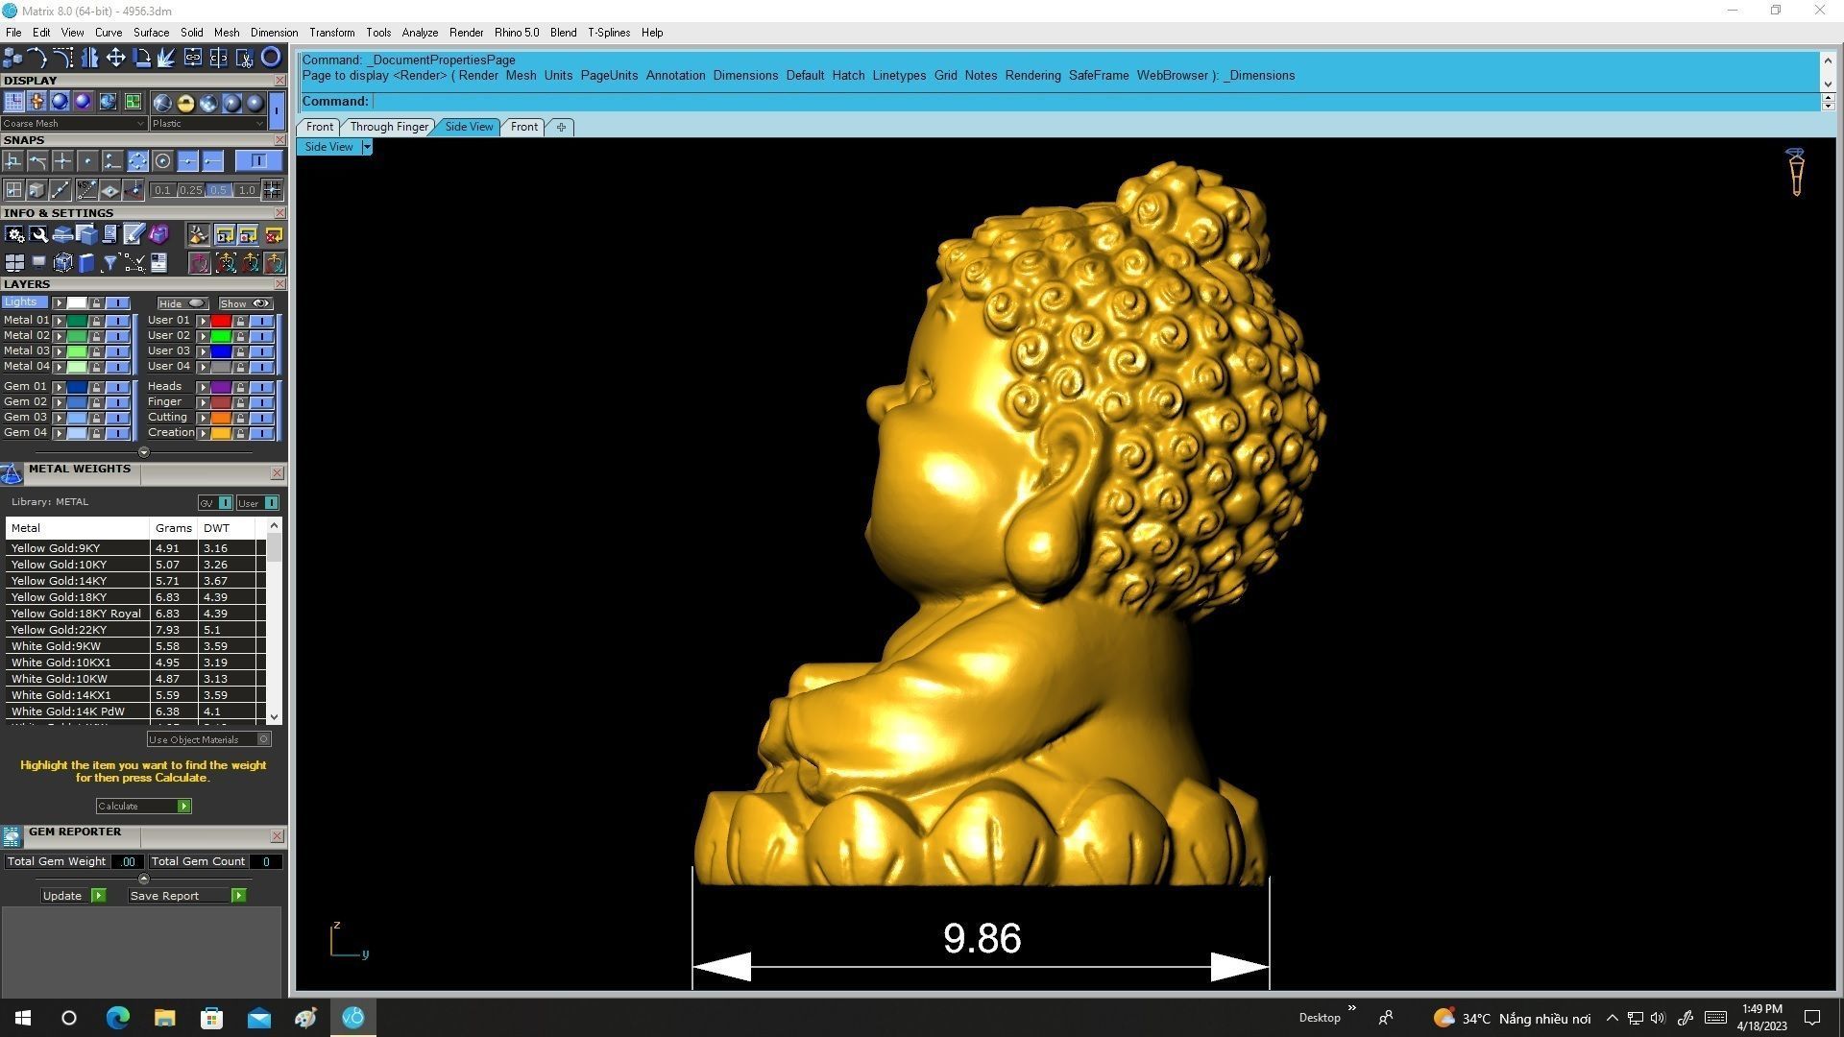The height and width of the screenshot is (1037, 1844).
Task: Click the faceted gem sphere material icon
Action: click(x=208, y=102)
